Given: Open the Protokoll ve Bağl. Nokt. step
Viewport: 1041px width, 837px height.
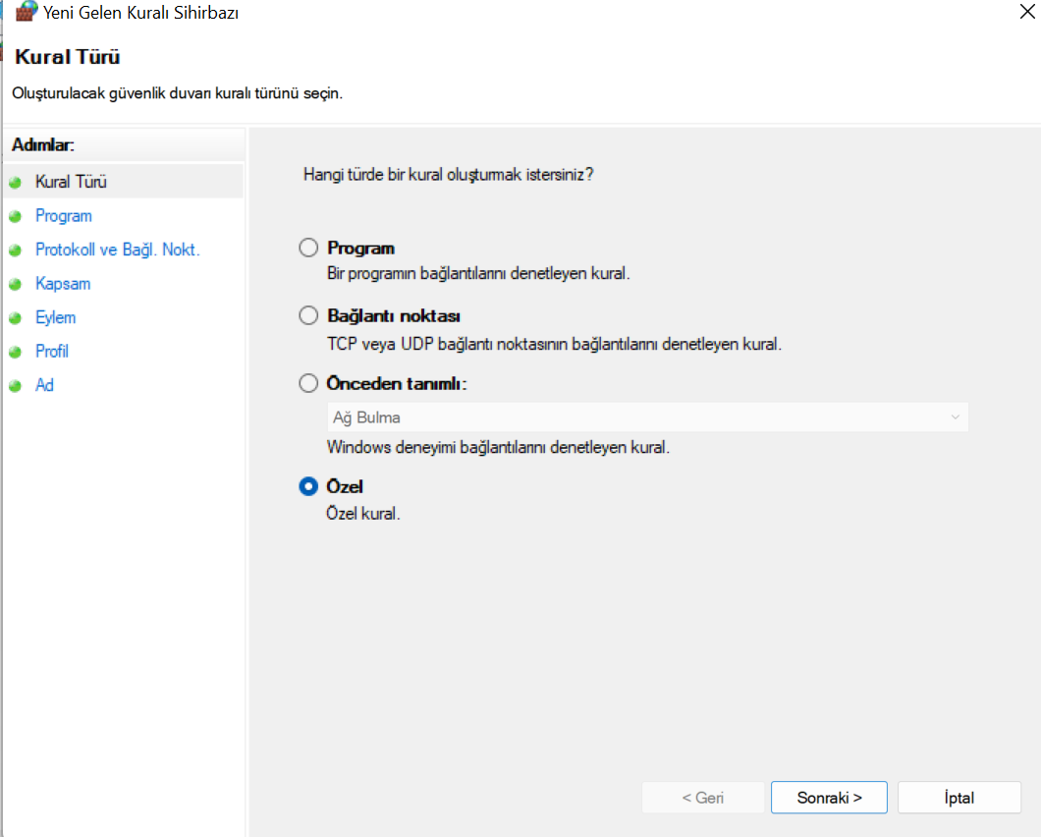Looking at the screenshot, I should 117,250.
